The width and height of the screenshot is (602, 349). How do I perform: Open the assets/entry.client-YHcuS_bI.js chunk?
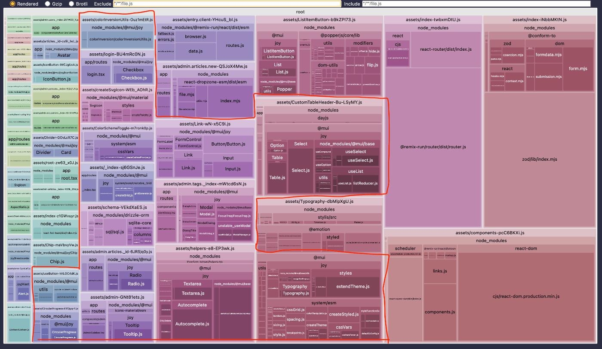click(206, 20)
